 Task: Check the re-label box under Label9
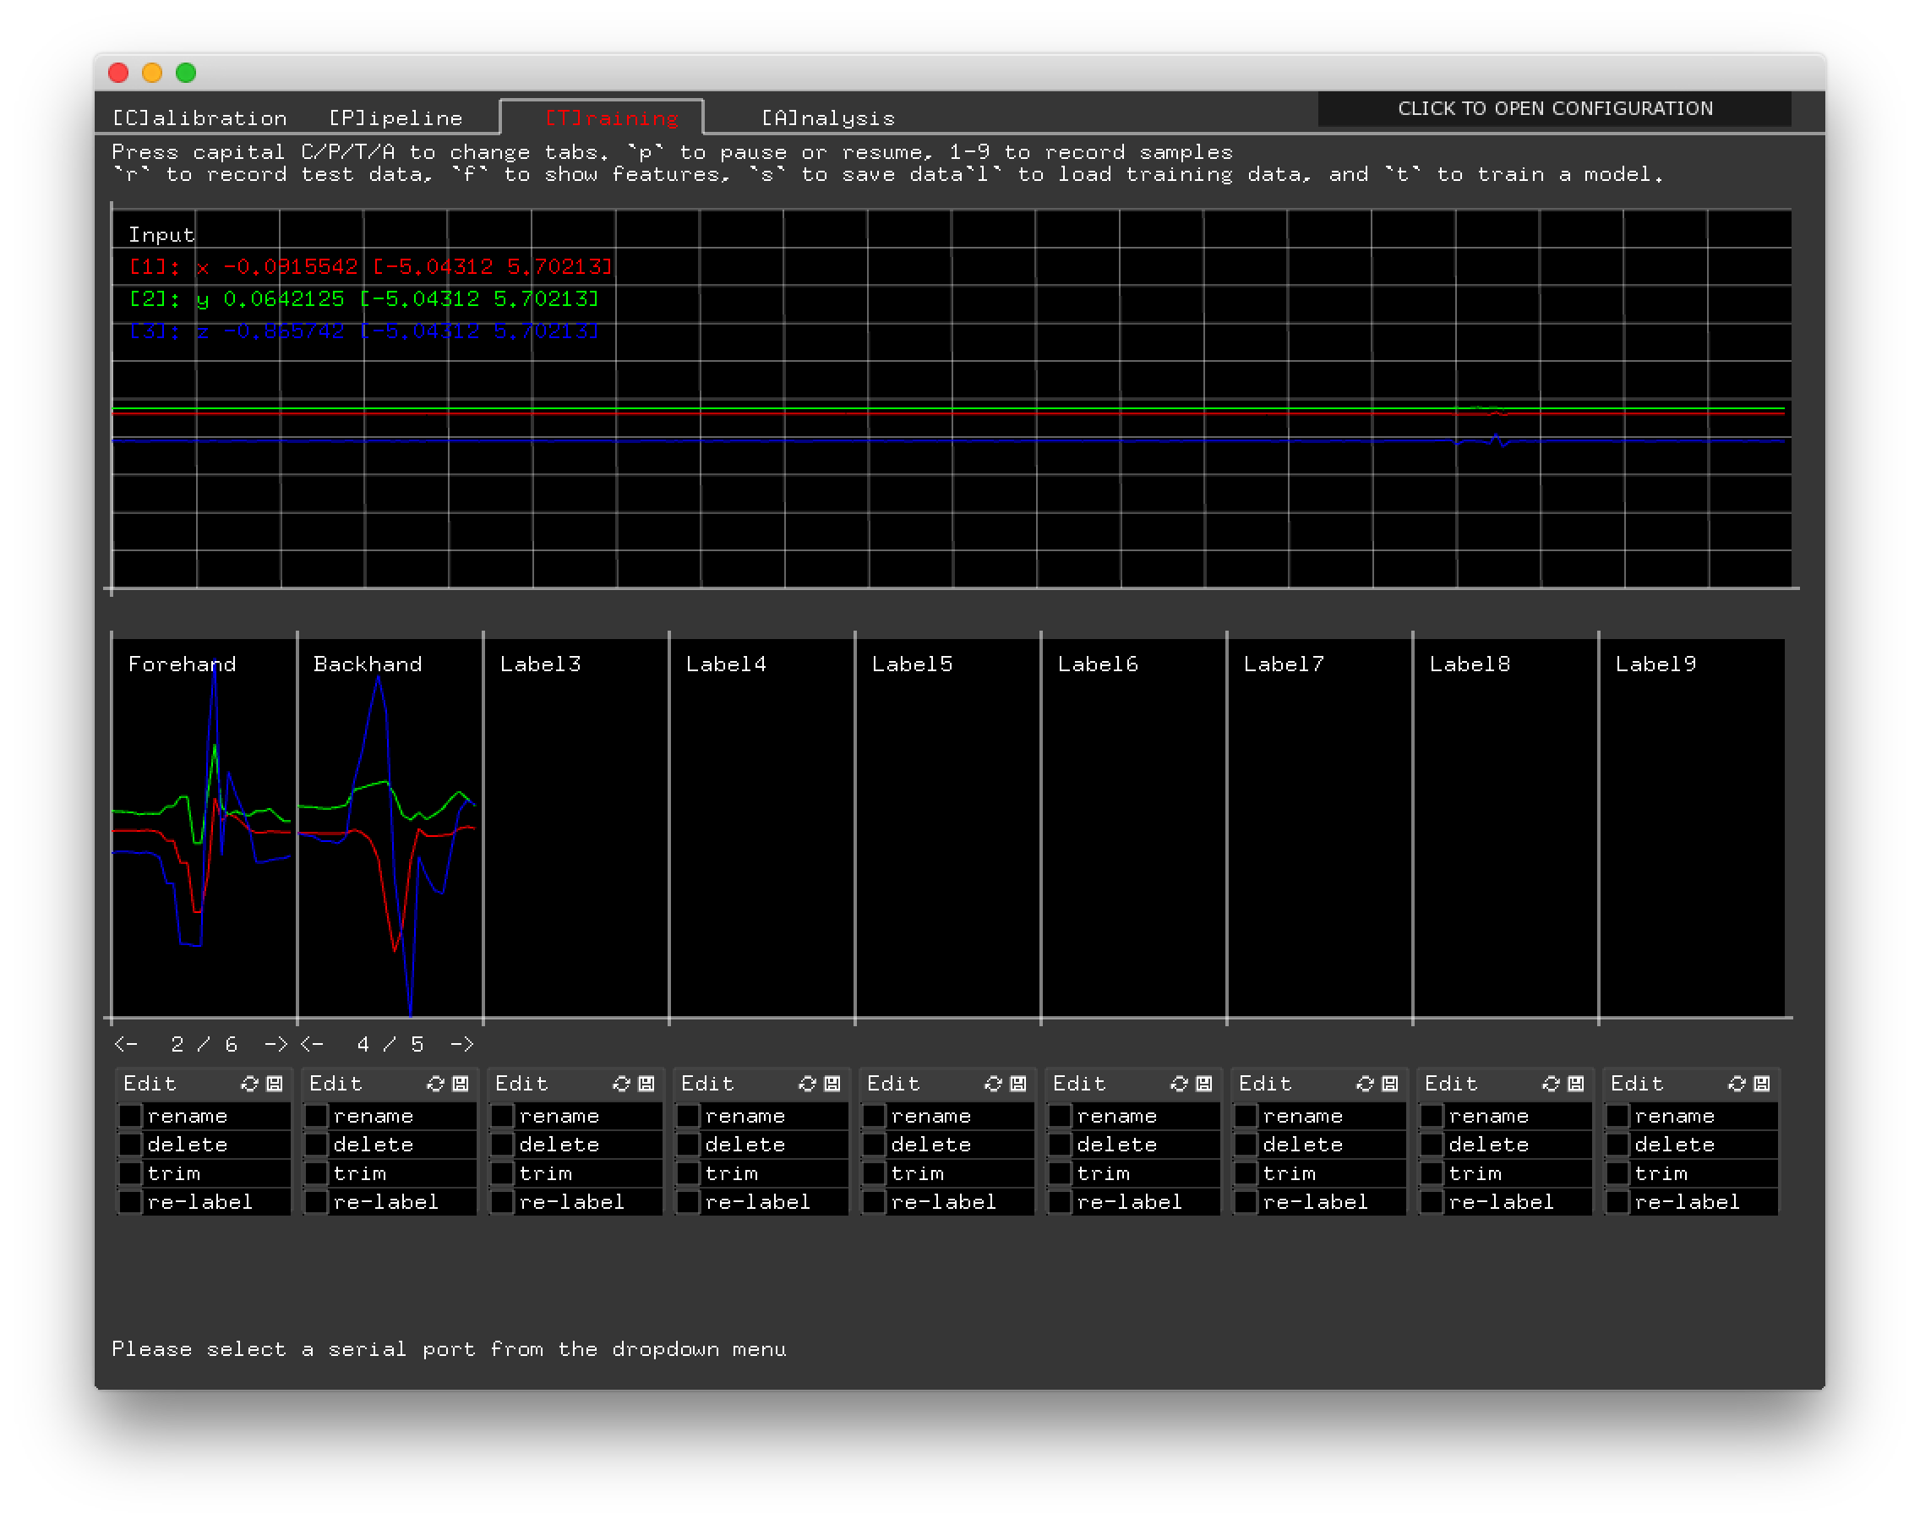(1619, 1201)
